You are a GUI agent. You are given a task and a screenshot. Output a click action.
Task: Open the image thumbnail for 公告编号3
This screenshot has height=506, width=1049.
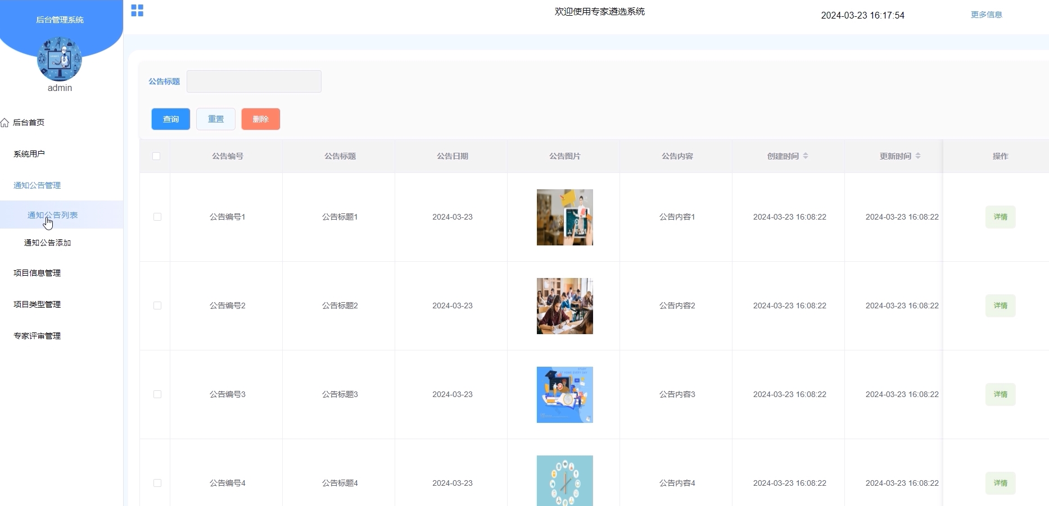564,395
